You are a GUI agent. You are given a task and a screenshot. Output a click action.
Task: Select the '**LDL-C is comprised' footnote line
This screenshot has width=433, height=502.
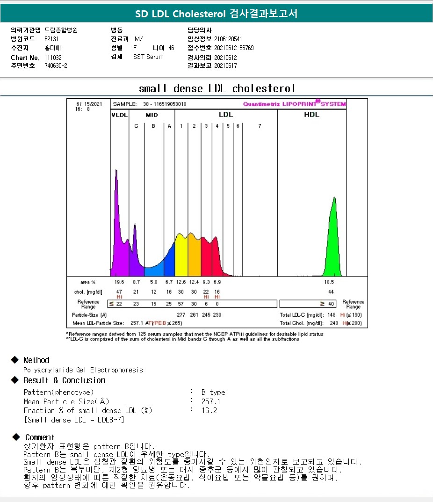pyautogui.click(x=183, y=339)
